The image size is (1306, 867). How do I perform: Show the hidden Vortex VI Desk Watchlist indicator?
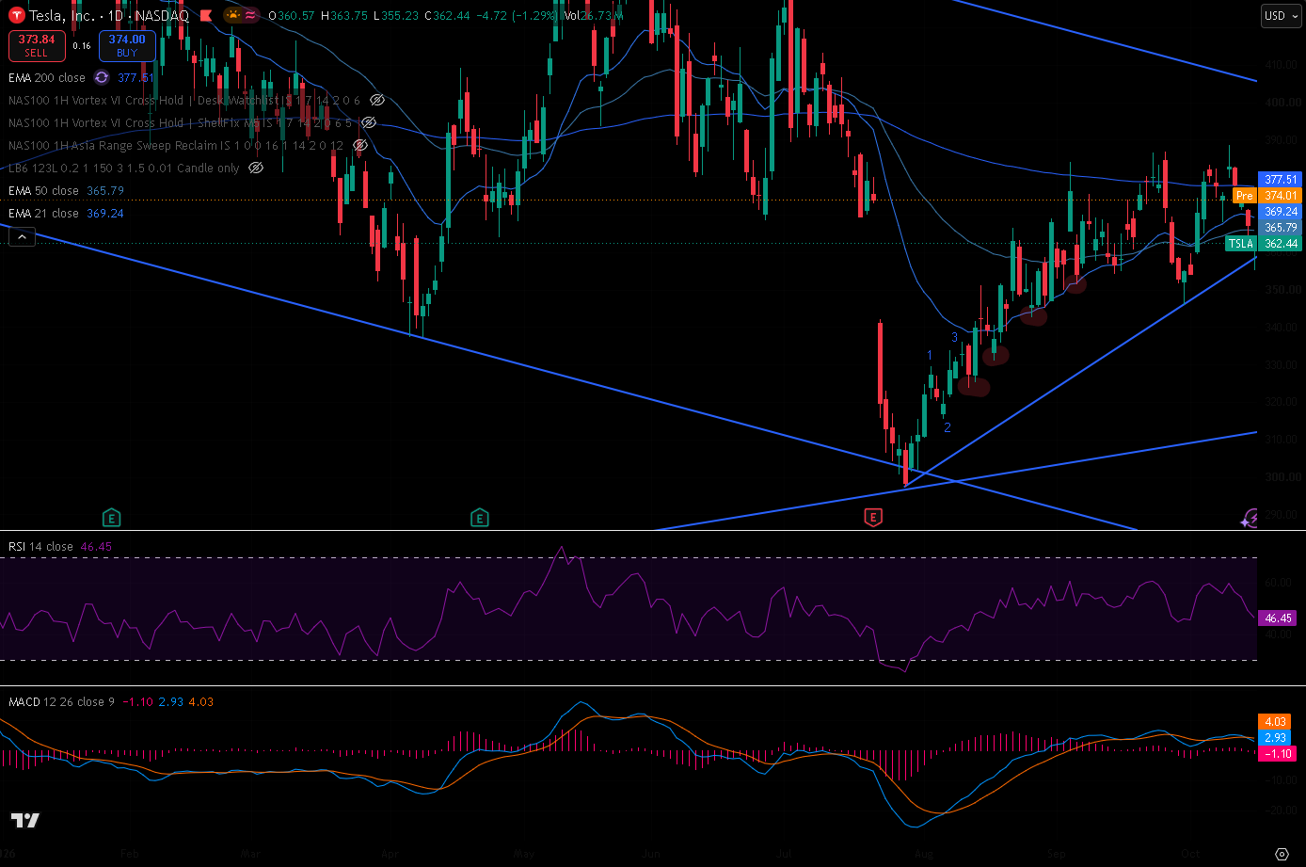(377, 100)
